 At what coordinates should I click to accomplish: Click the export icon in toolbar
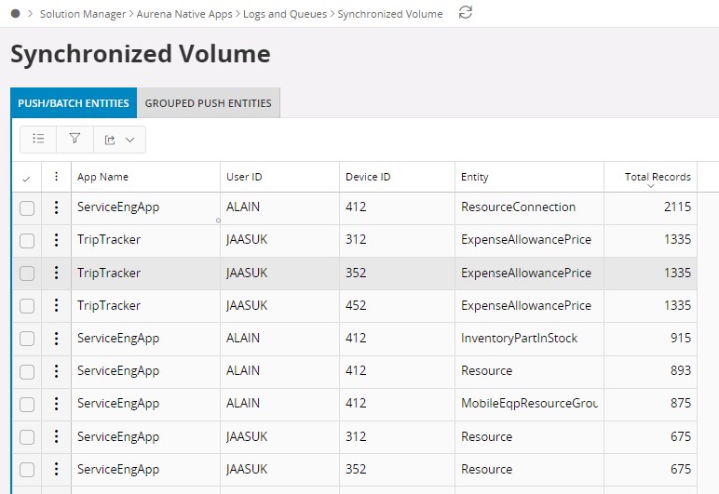pos(111,140)
